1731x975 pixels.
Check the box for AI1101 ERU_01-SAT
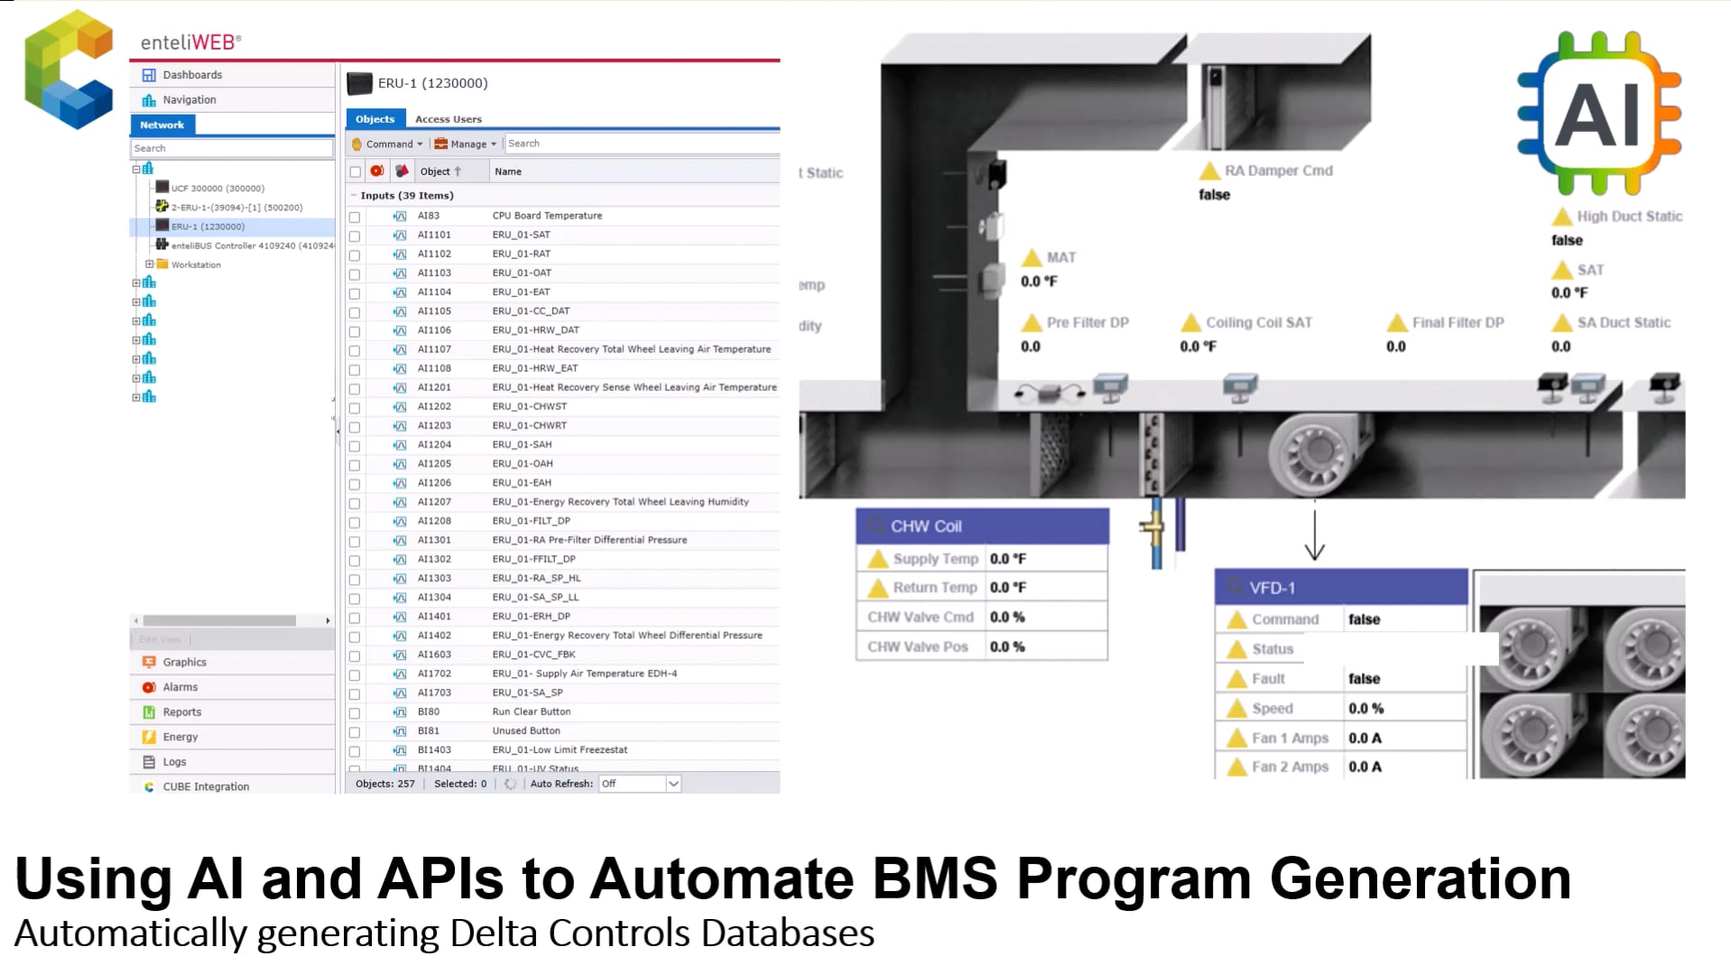point(355,236)
